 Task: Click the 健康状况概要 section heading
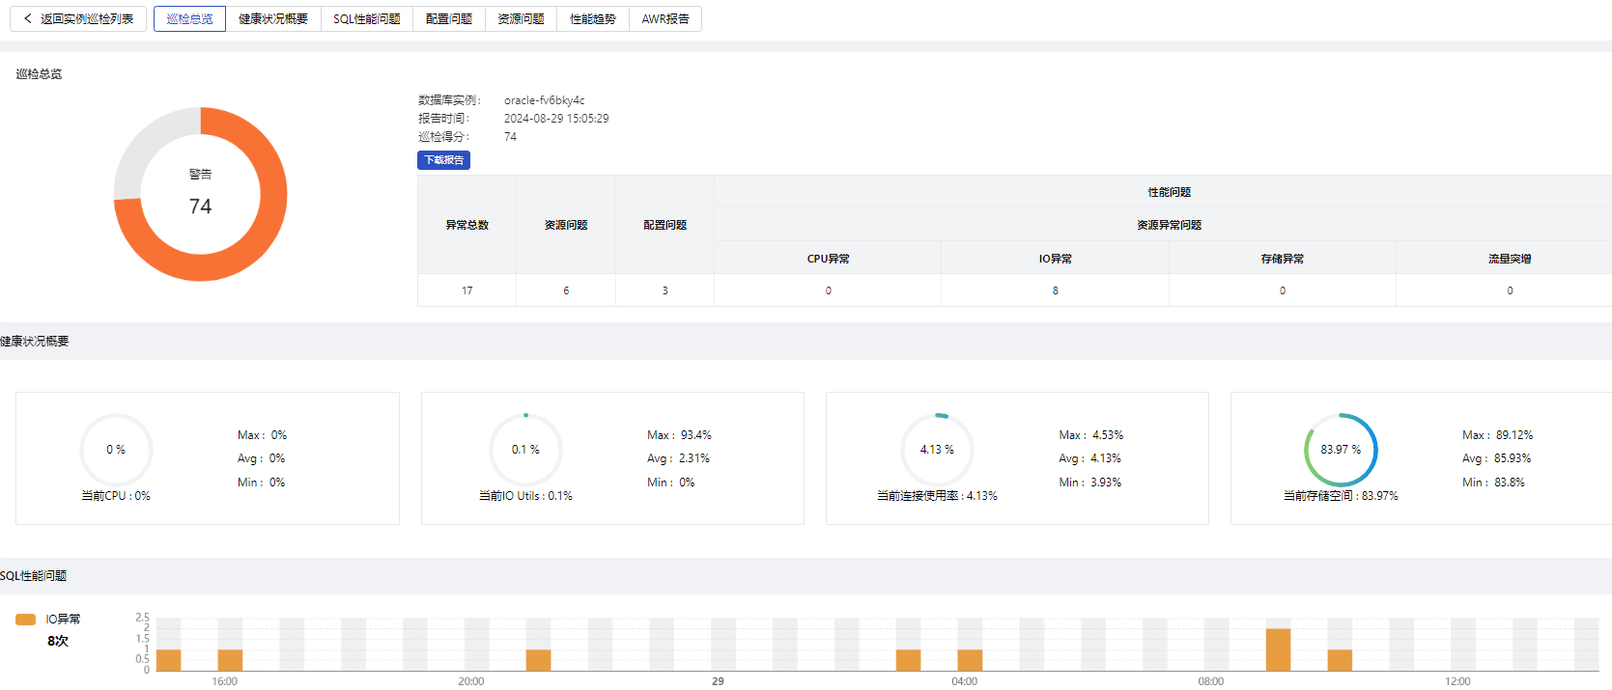[35, 342]
